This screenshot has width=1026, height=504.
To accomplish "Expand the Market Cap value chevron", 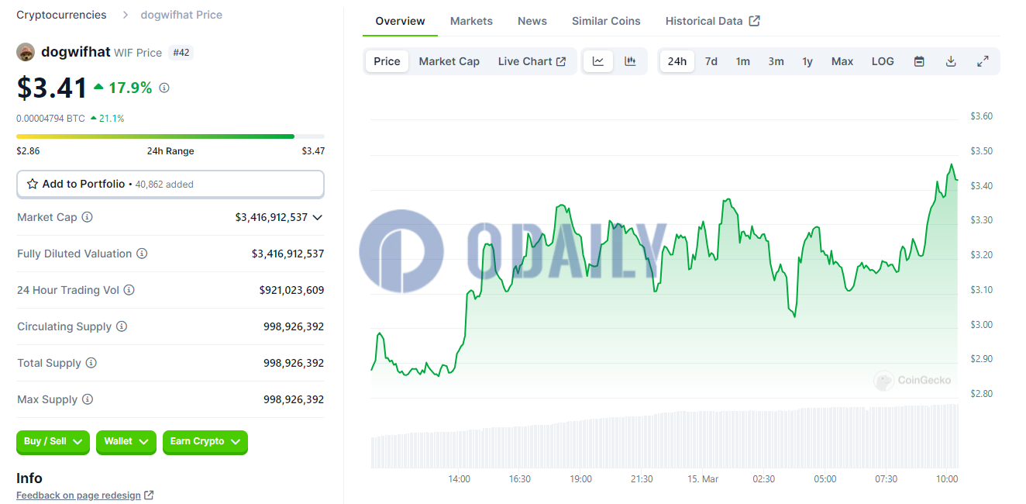I will click(x=317, y=218).
